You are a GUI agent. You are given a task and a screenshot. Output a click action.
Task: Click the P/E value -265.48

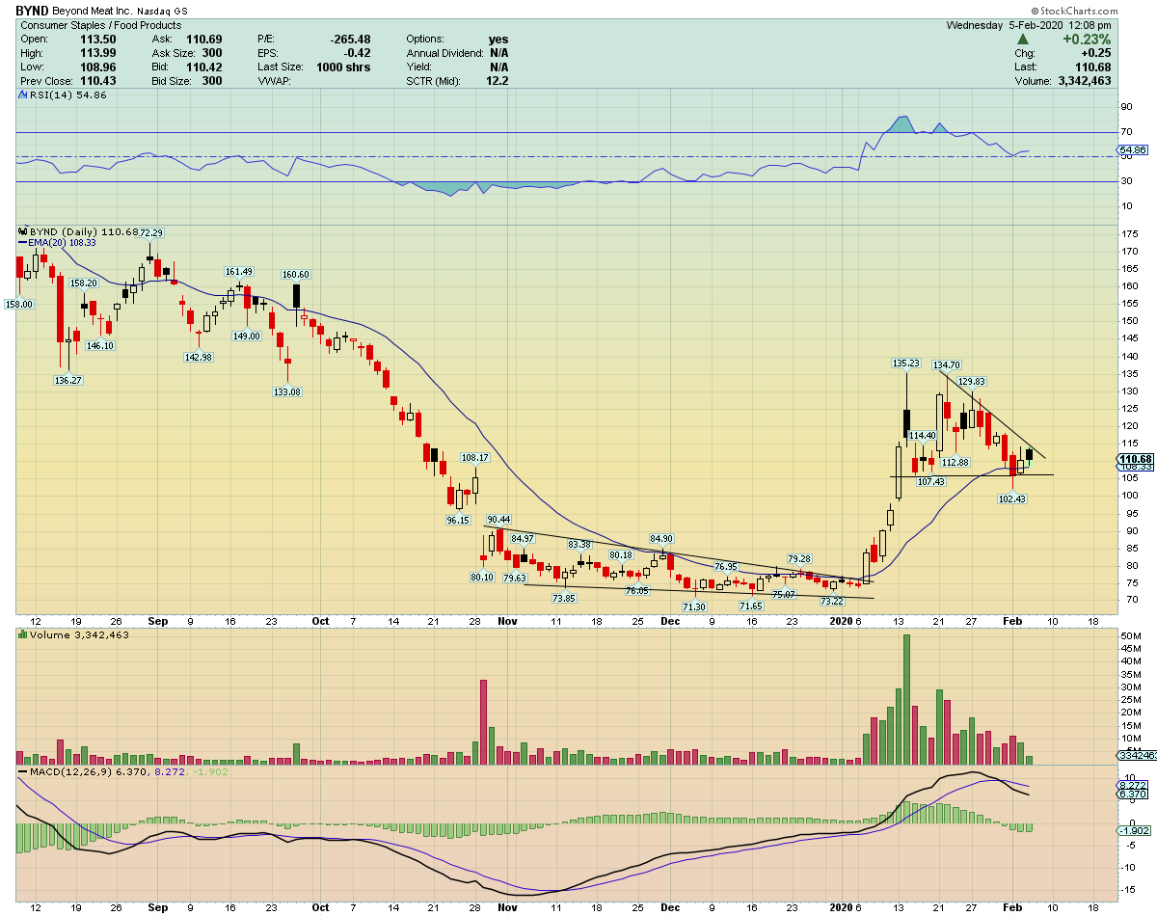[351, 38]
